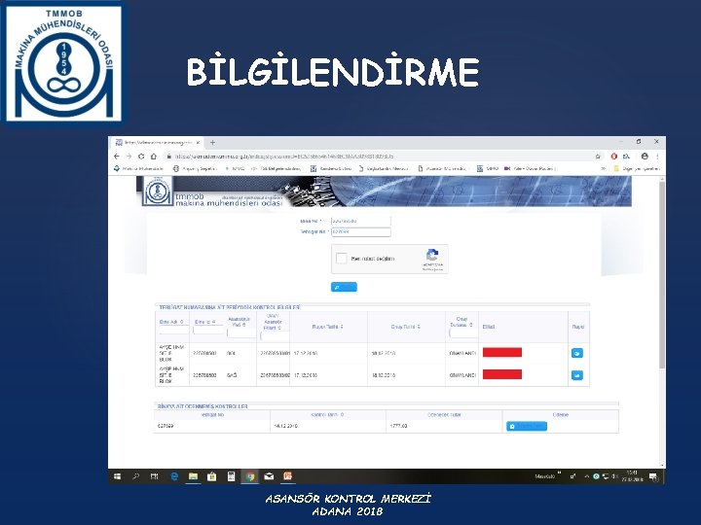Bookmark this page with the star icon

[x=598, y=157]
